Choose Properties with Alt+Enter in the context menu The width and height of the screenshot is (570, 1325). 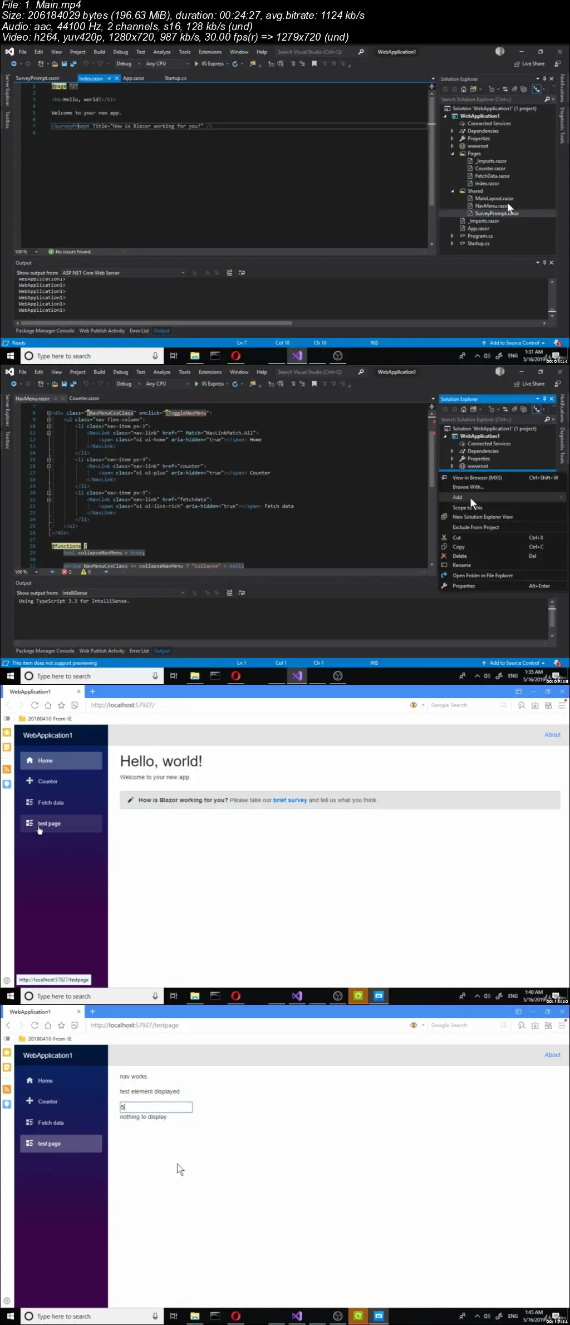coord(503,586)
